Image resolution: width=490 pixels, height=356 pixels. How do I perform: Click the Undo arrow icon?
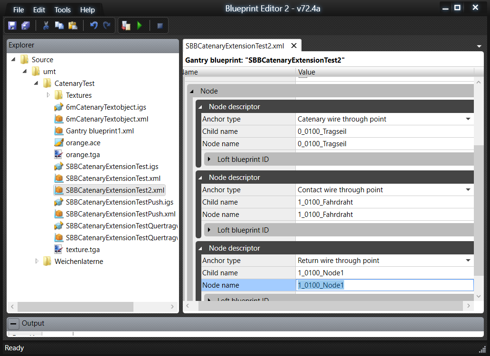click(94, 26)
